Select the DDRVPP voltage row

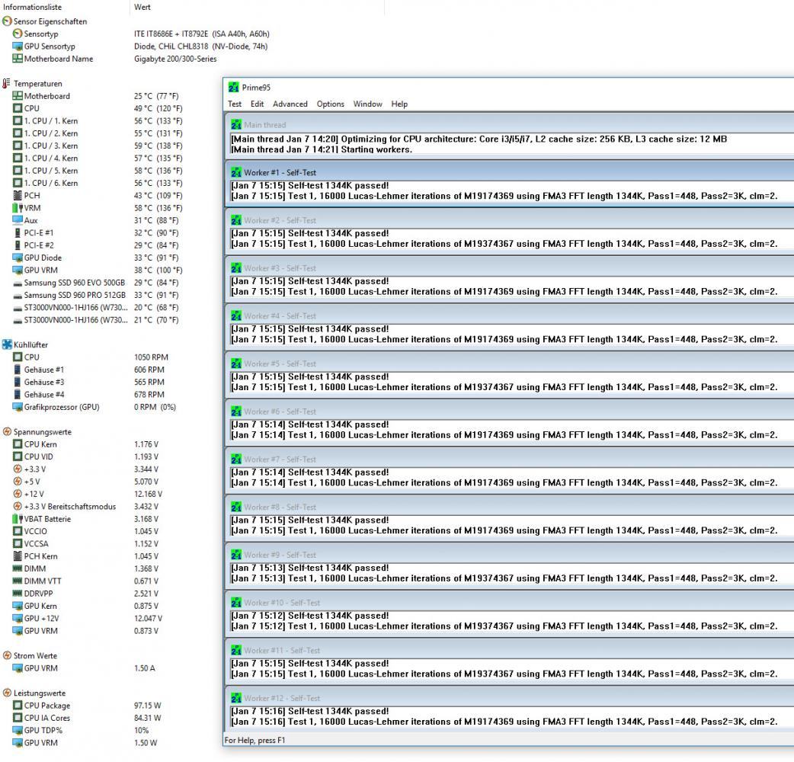(86, 594)
